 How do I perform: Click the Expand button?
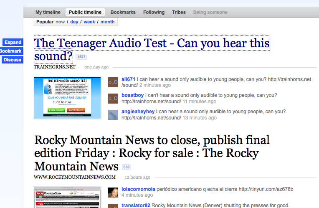click(13, 42)
